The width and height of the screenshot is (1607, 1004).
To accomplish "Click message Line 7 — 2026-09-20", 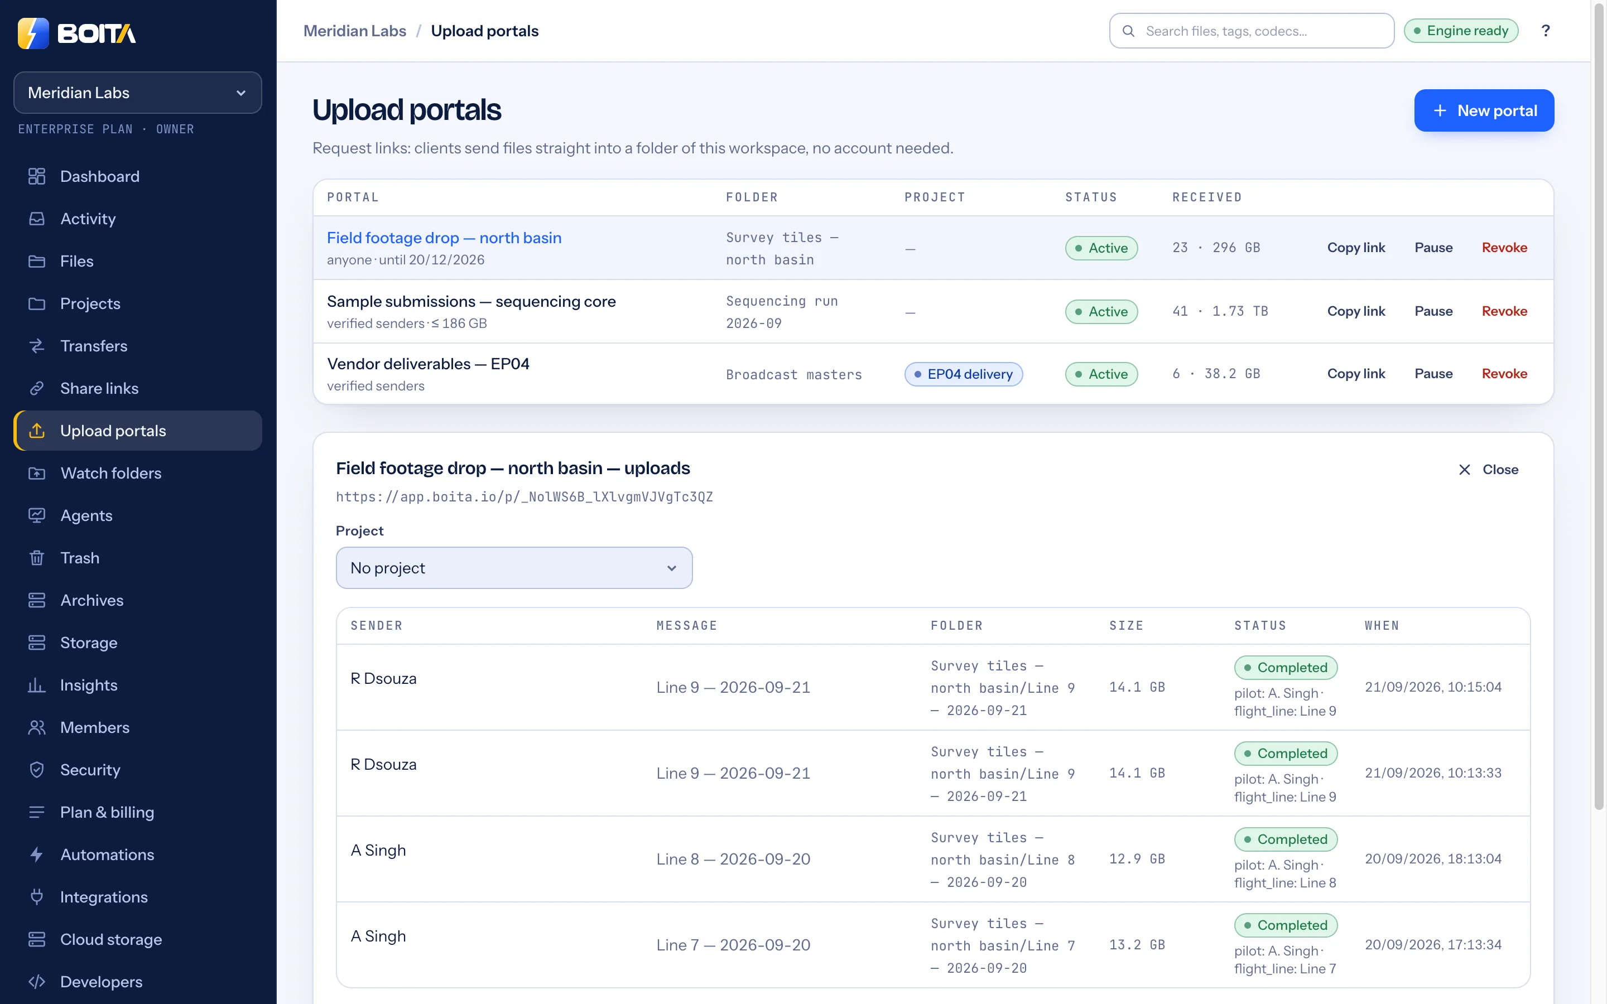I will click(733, 945).
